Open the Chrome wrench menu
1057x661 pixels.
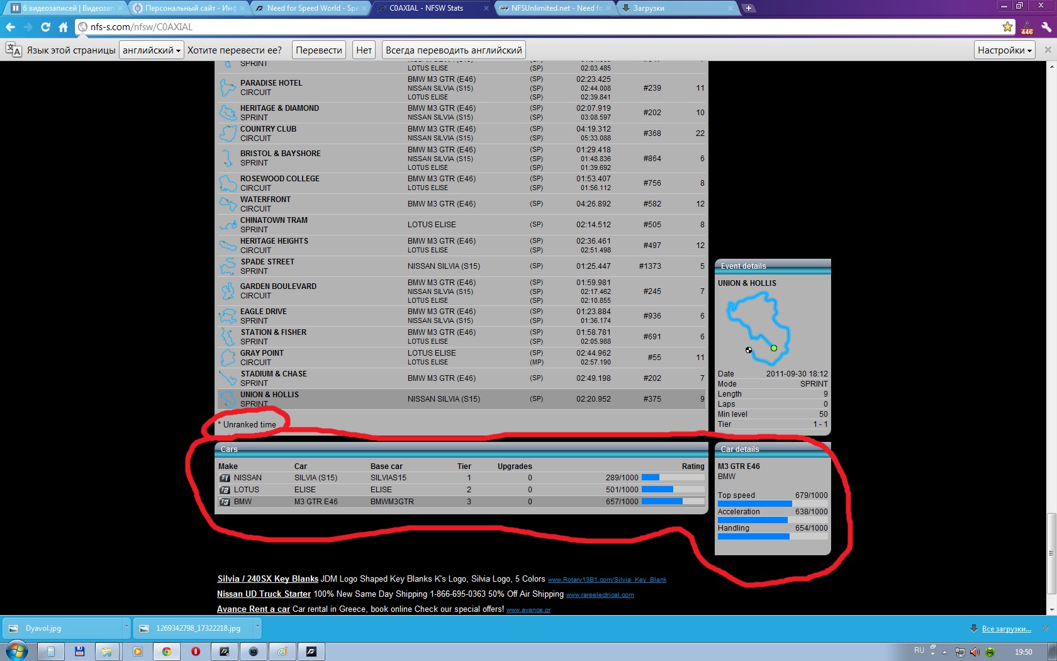tap(1046, 27)
